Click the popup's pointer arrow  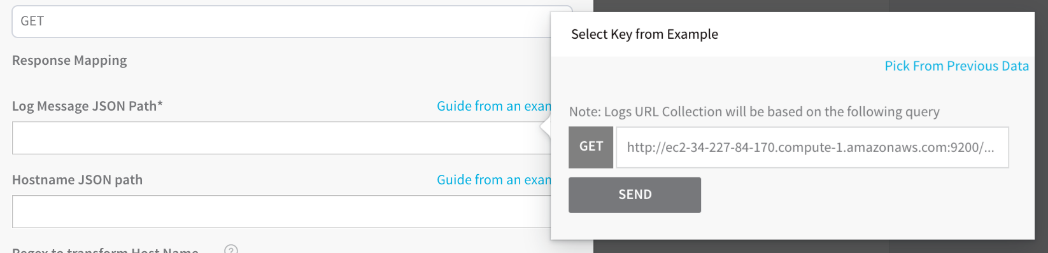coord(545,126)
